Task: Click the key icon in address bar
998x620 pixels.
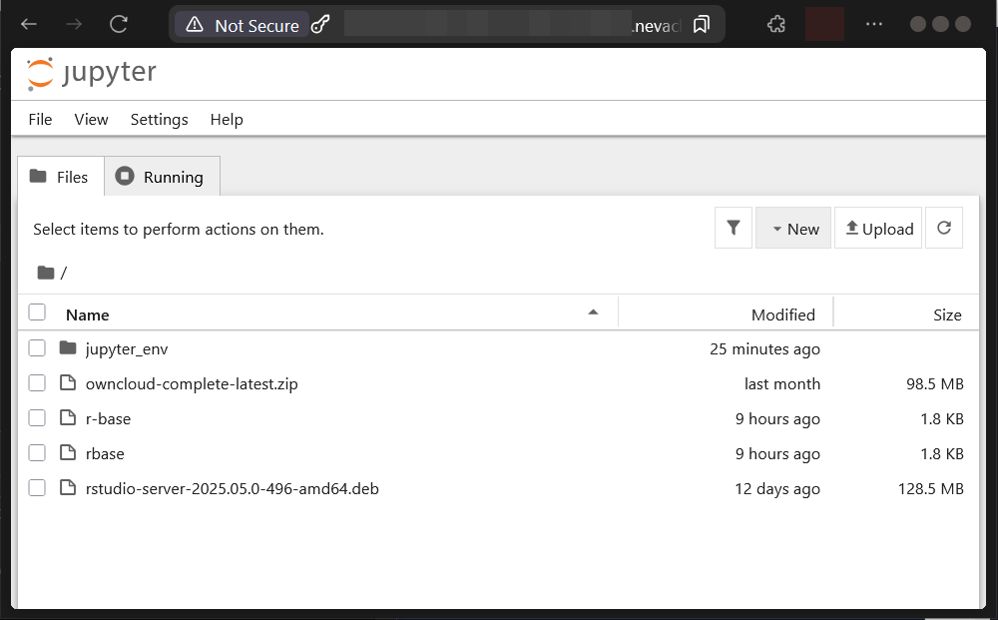Action: (x=320, y=25)
